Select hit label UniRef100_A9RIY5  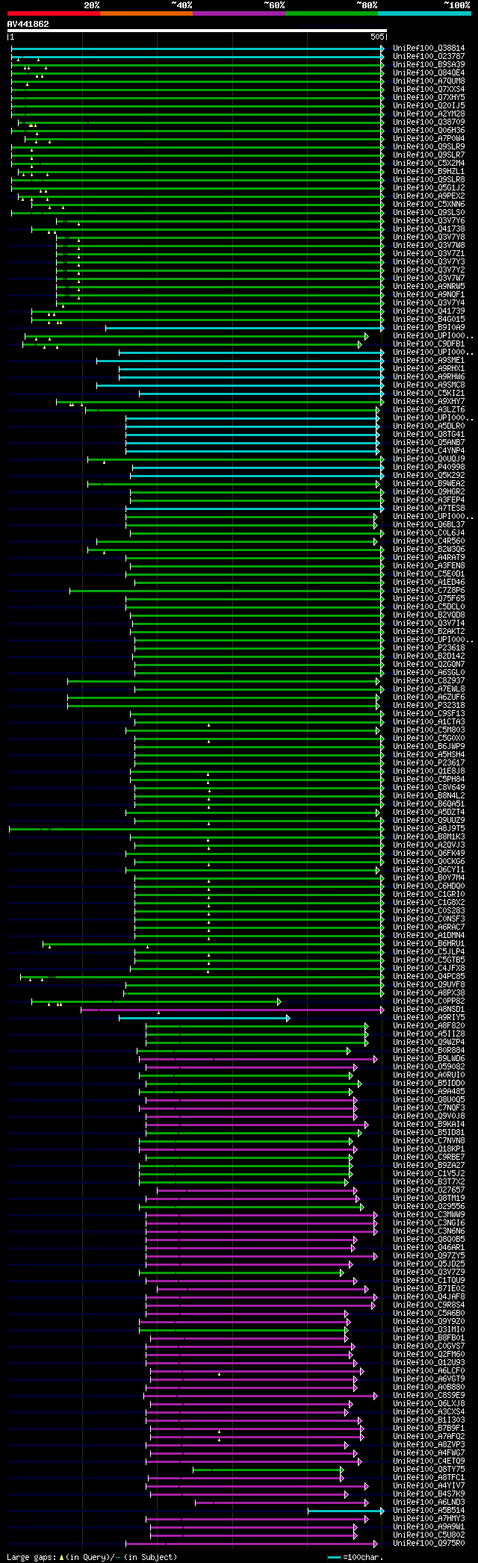[429, 1018]
